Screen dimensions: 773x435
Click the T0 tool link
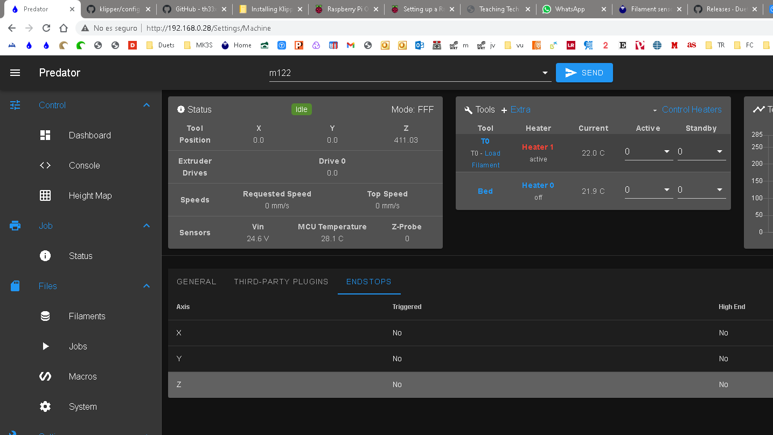485,141
